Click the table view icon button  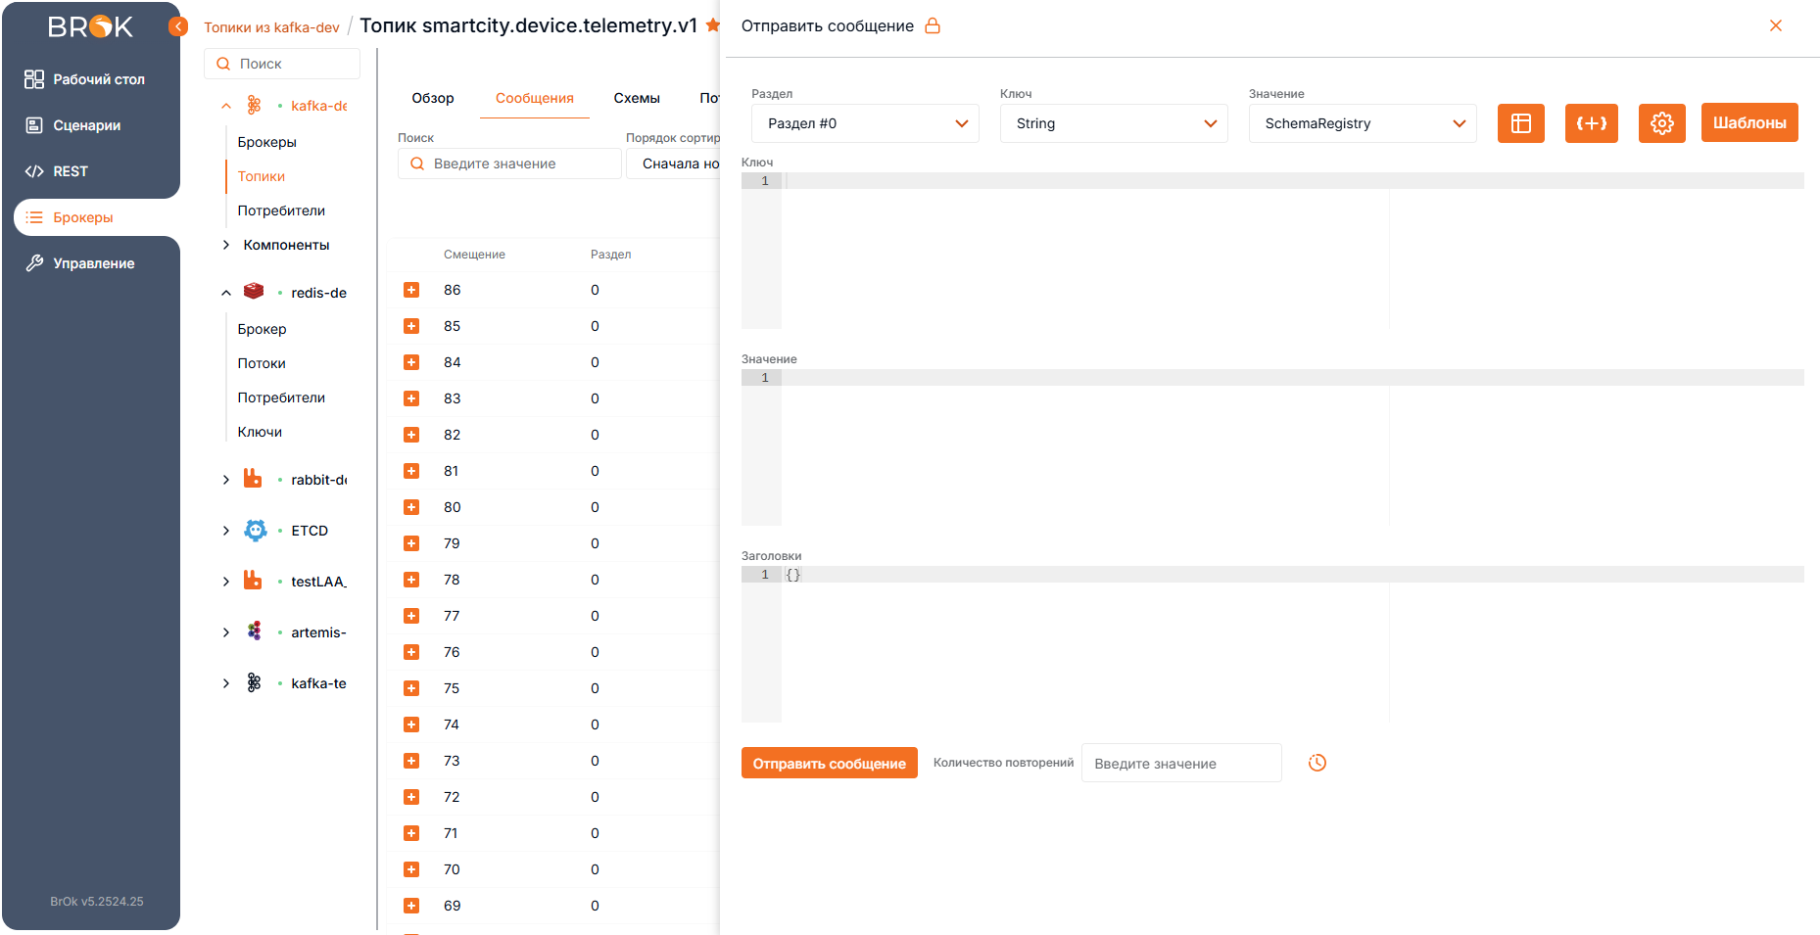pos(1520,123)
